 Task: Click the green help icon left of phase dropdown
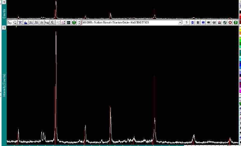[x=74, y=22]
